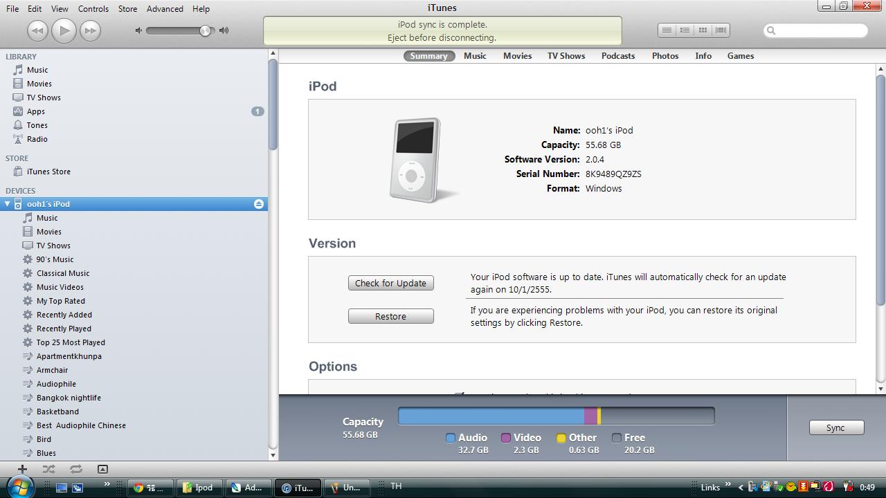Open the Advanced menu

165,9
